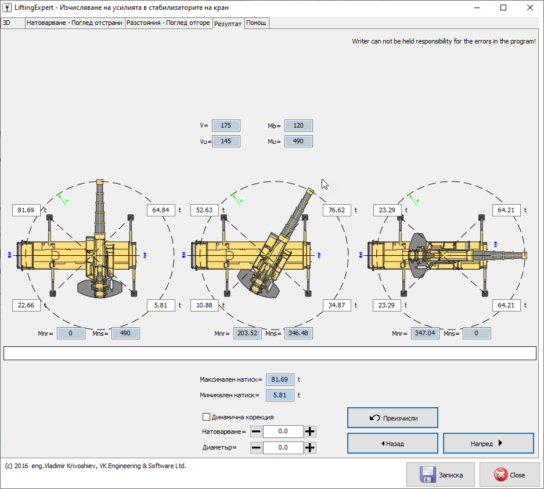Click the minus button next to Натоварване
The image size is (544, 489).
click(x=256, y=432)
